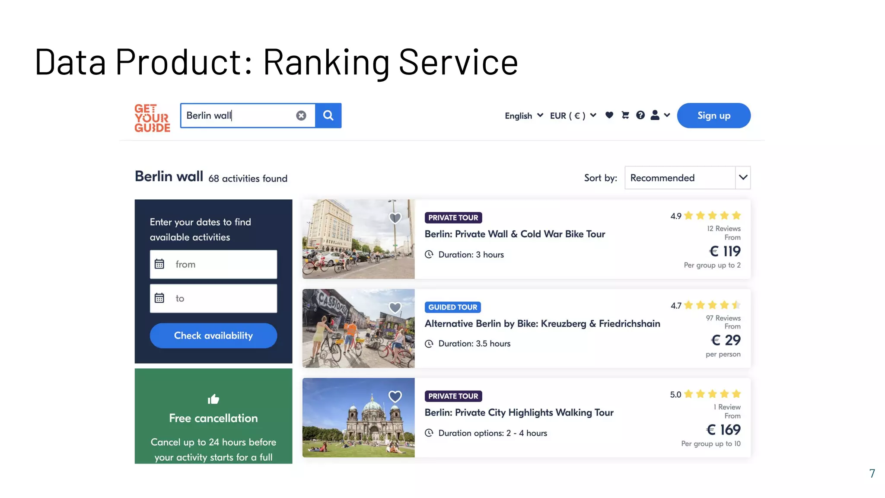Open the shopping cart icon

tap(625, 115)
